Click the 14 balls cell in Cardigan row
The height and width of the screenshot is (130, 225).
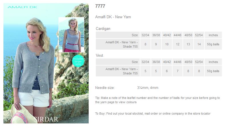tap(199, 44)
